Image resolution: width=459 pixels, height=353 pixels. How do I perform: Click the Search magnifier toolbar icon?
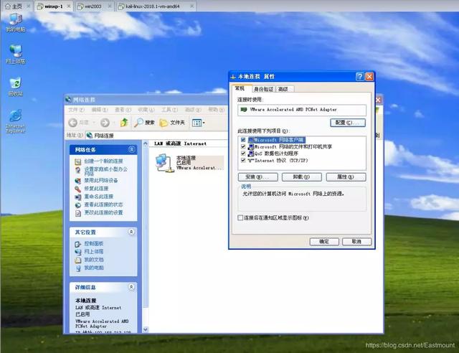coord(138,123)
